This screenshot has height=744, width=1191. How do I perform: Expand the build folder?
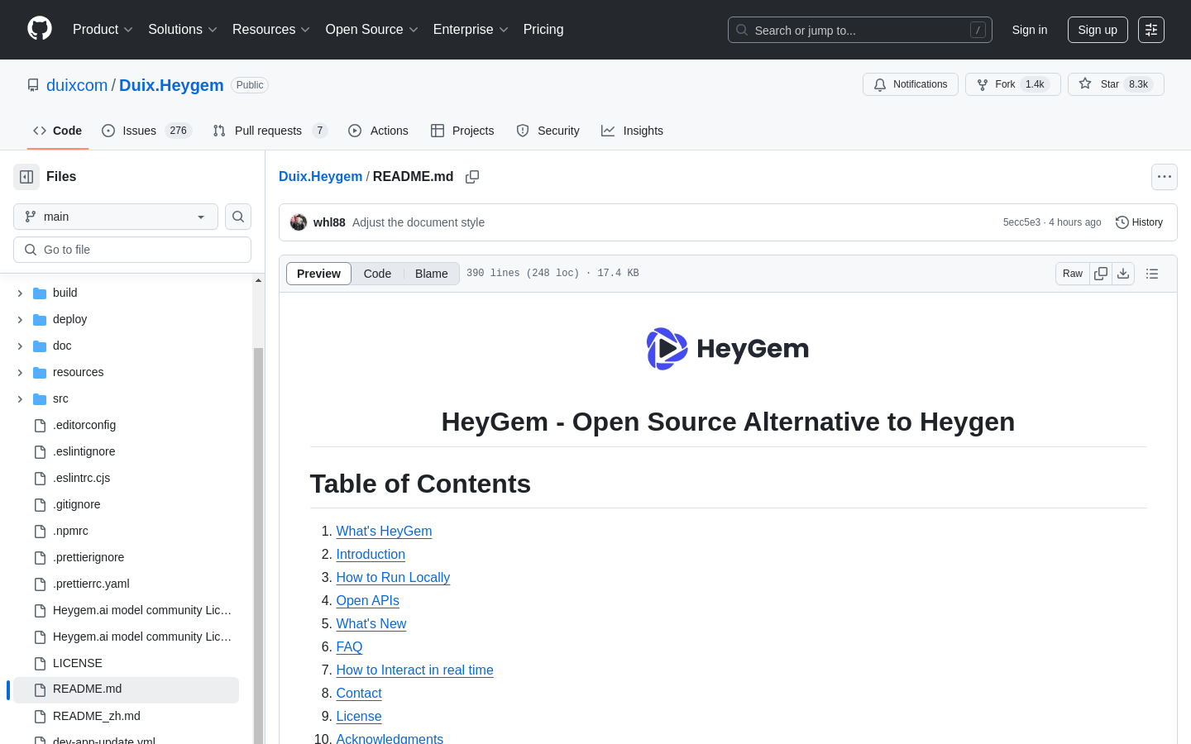(20, 293)
